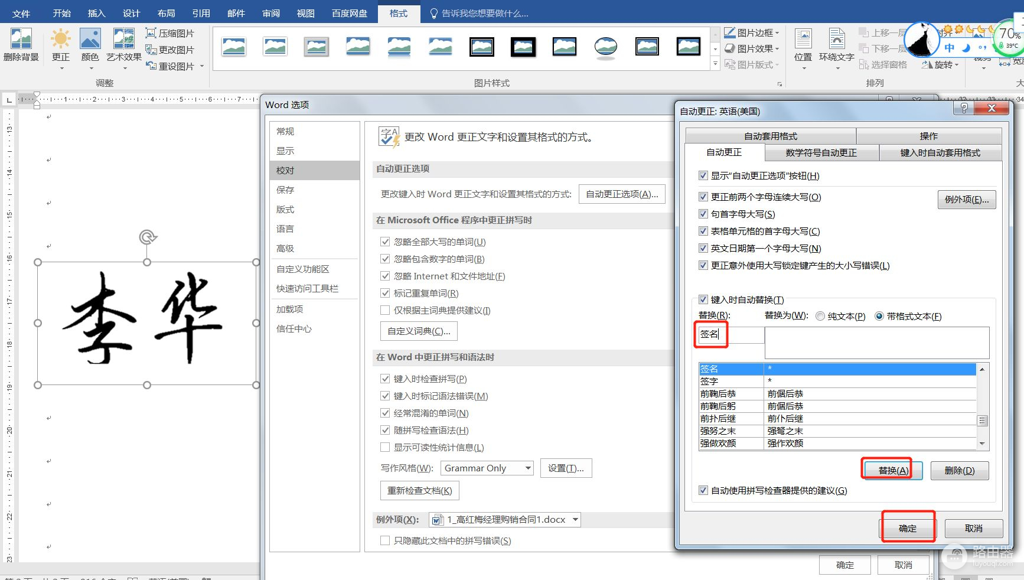Switch to the 数学符号自动更正 tab
Screen dimensions: 1024x580
tap(821, 153)
